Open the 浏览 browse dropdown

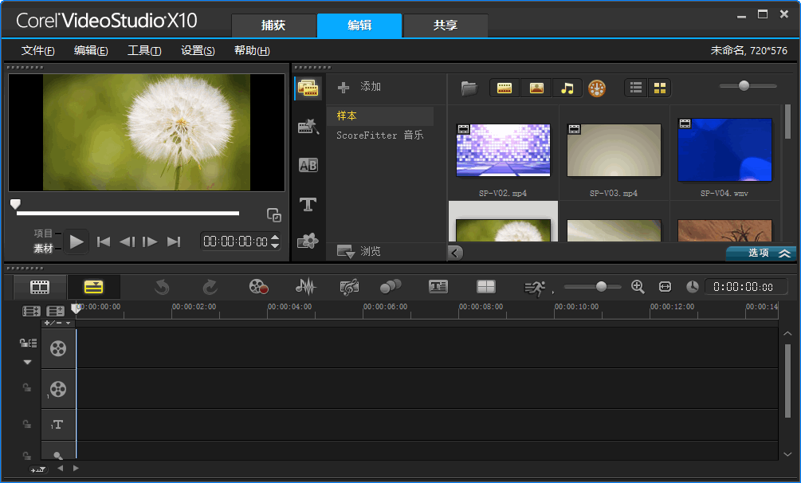[x=359, y=251]
